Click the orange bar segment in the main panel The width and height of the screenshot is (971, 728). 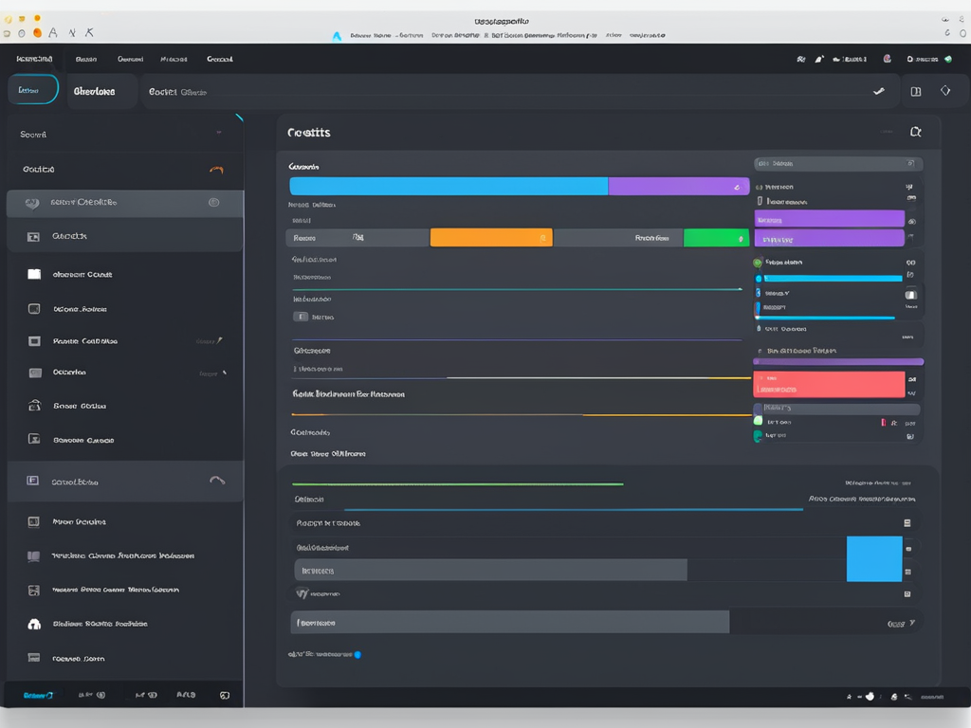click(x=490, y=238)
